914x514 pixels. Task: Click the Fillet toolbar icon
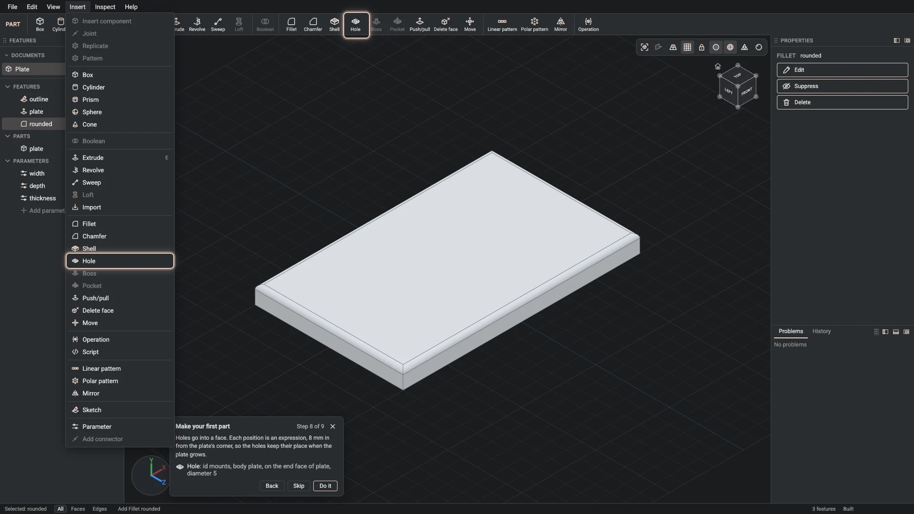coord(291,24)
